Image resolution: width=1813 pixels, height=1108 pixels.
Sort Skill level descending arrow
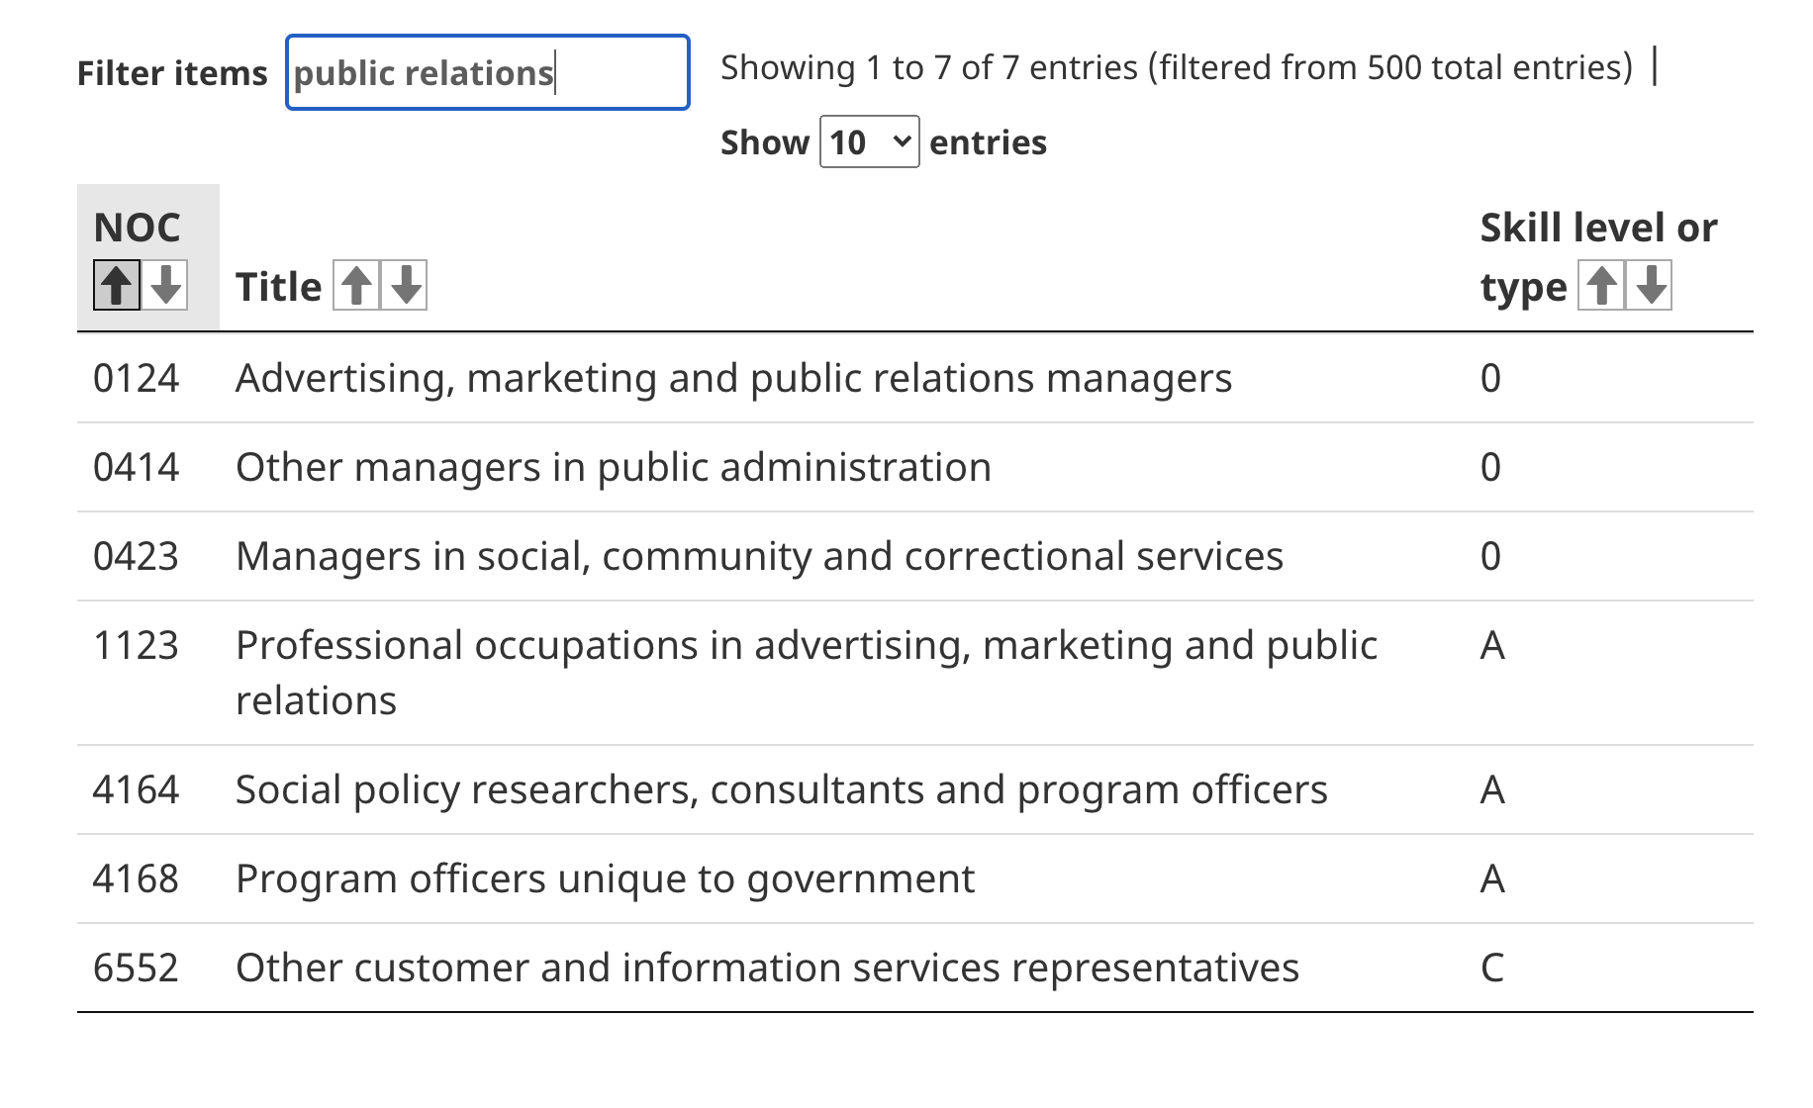click(1650, 285)
